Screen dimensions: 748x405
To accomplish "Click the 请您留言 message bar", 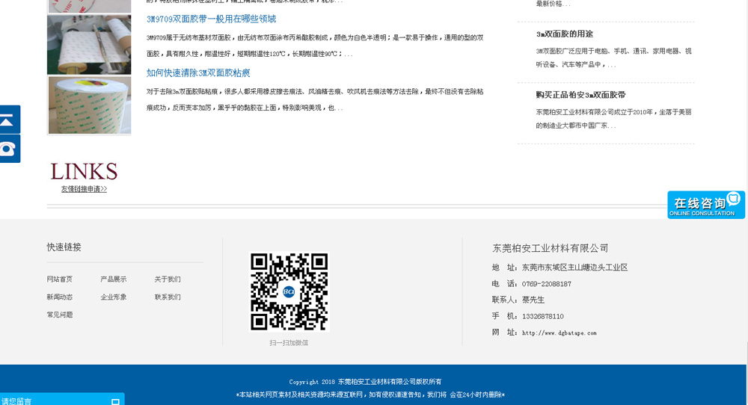I will tap(62, 399).
